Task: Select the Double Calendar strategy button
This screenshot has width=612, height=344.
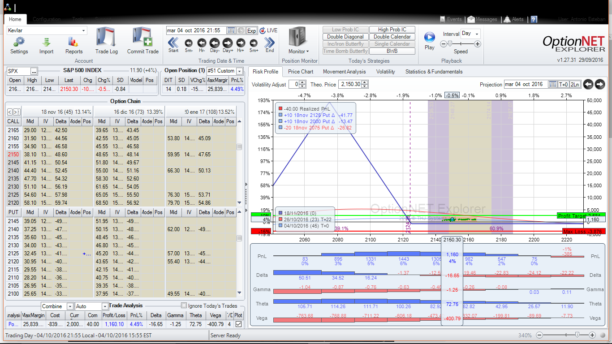Action: click(392, 37)
